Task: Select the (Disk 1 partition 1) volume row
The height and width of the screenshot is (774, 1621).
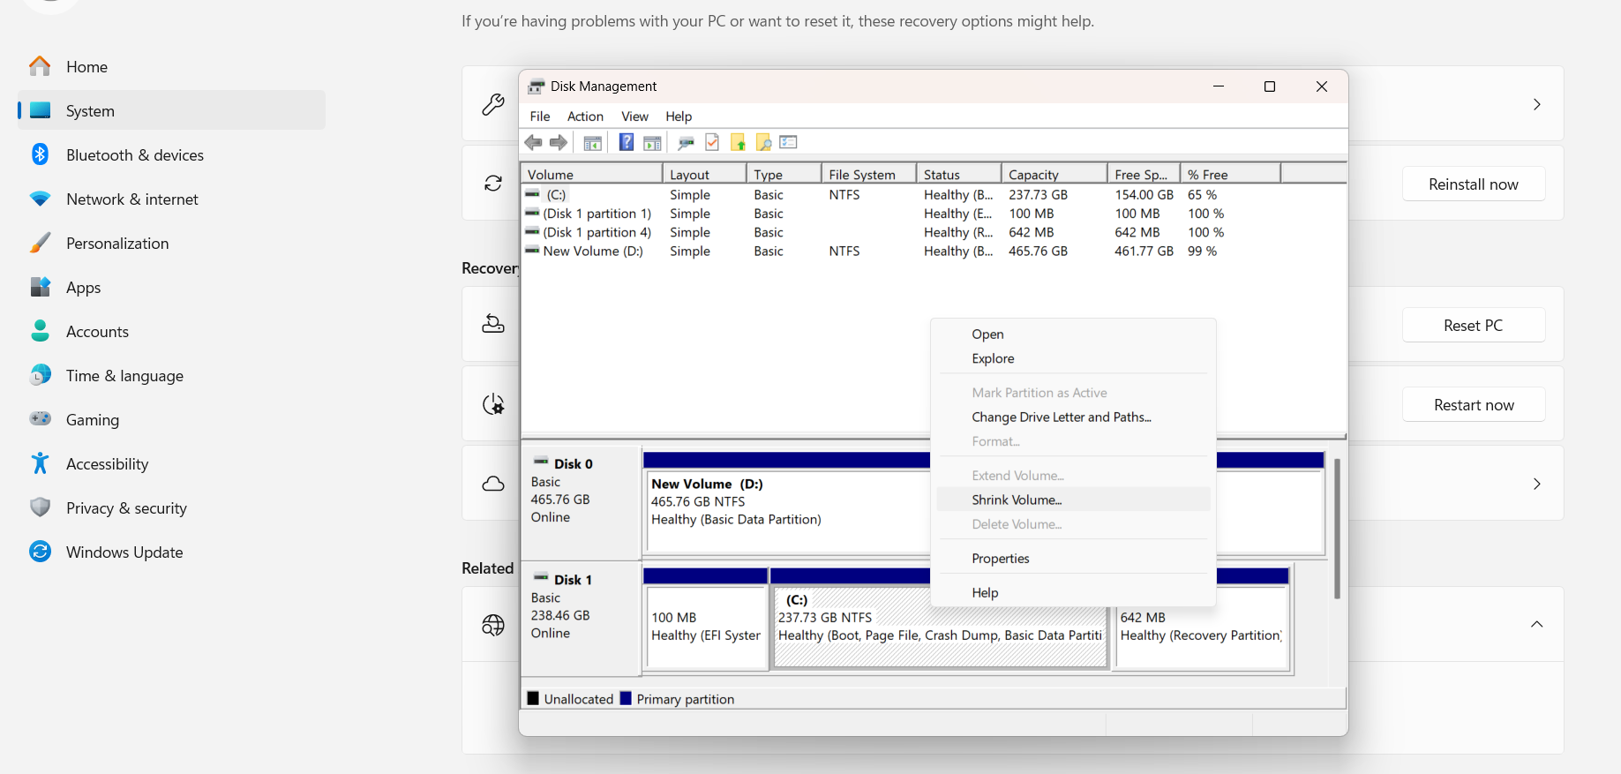Action: pos(933,214)
